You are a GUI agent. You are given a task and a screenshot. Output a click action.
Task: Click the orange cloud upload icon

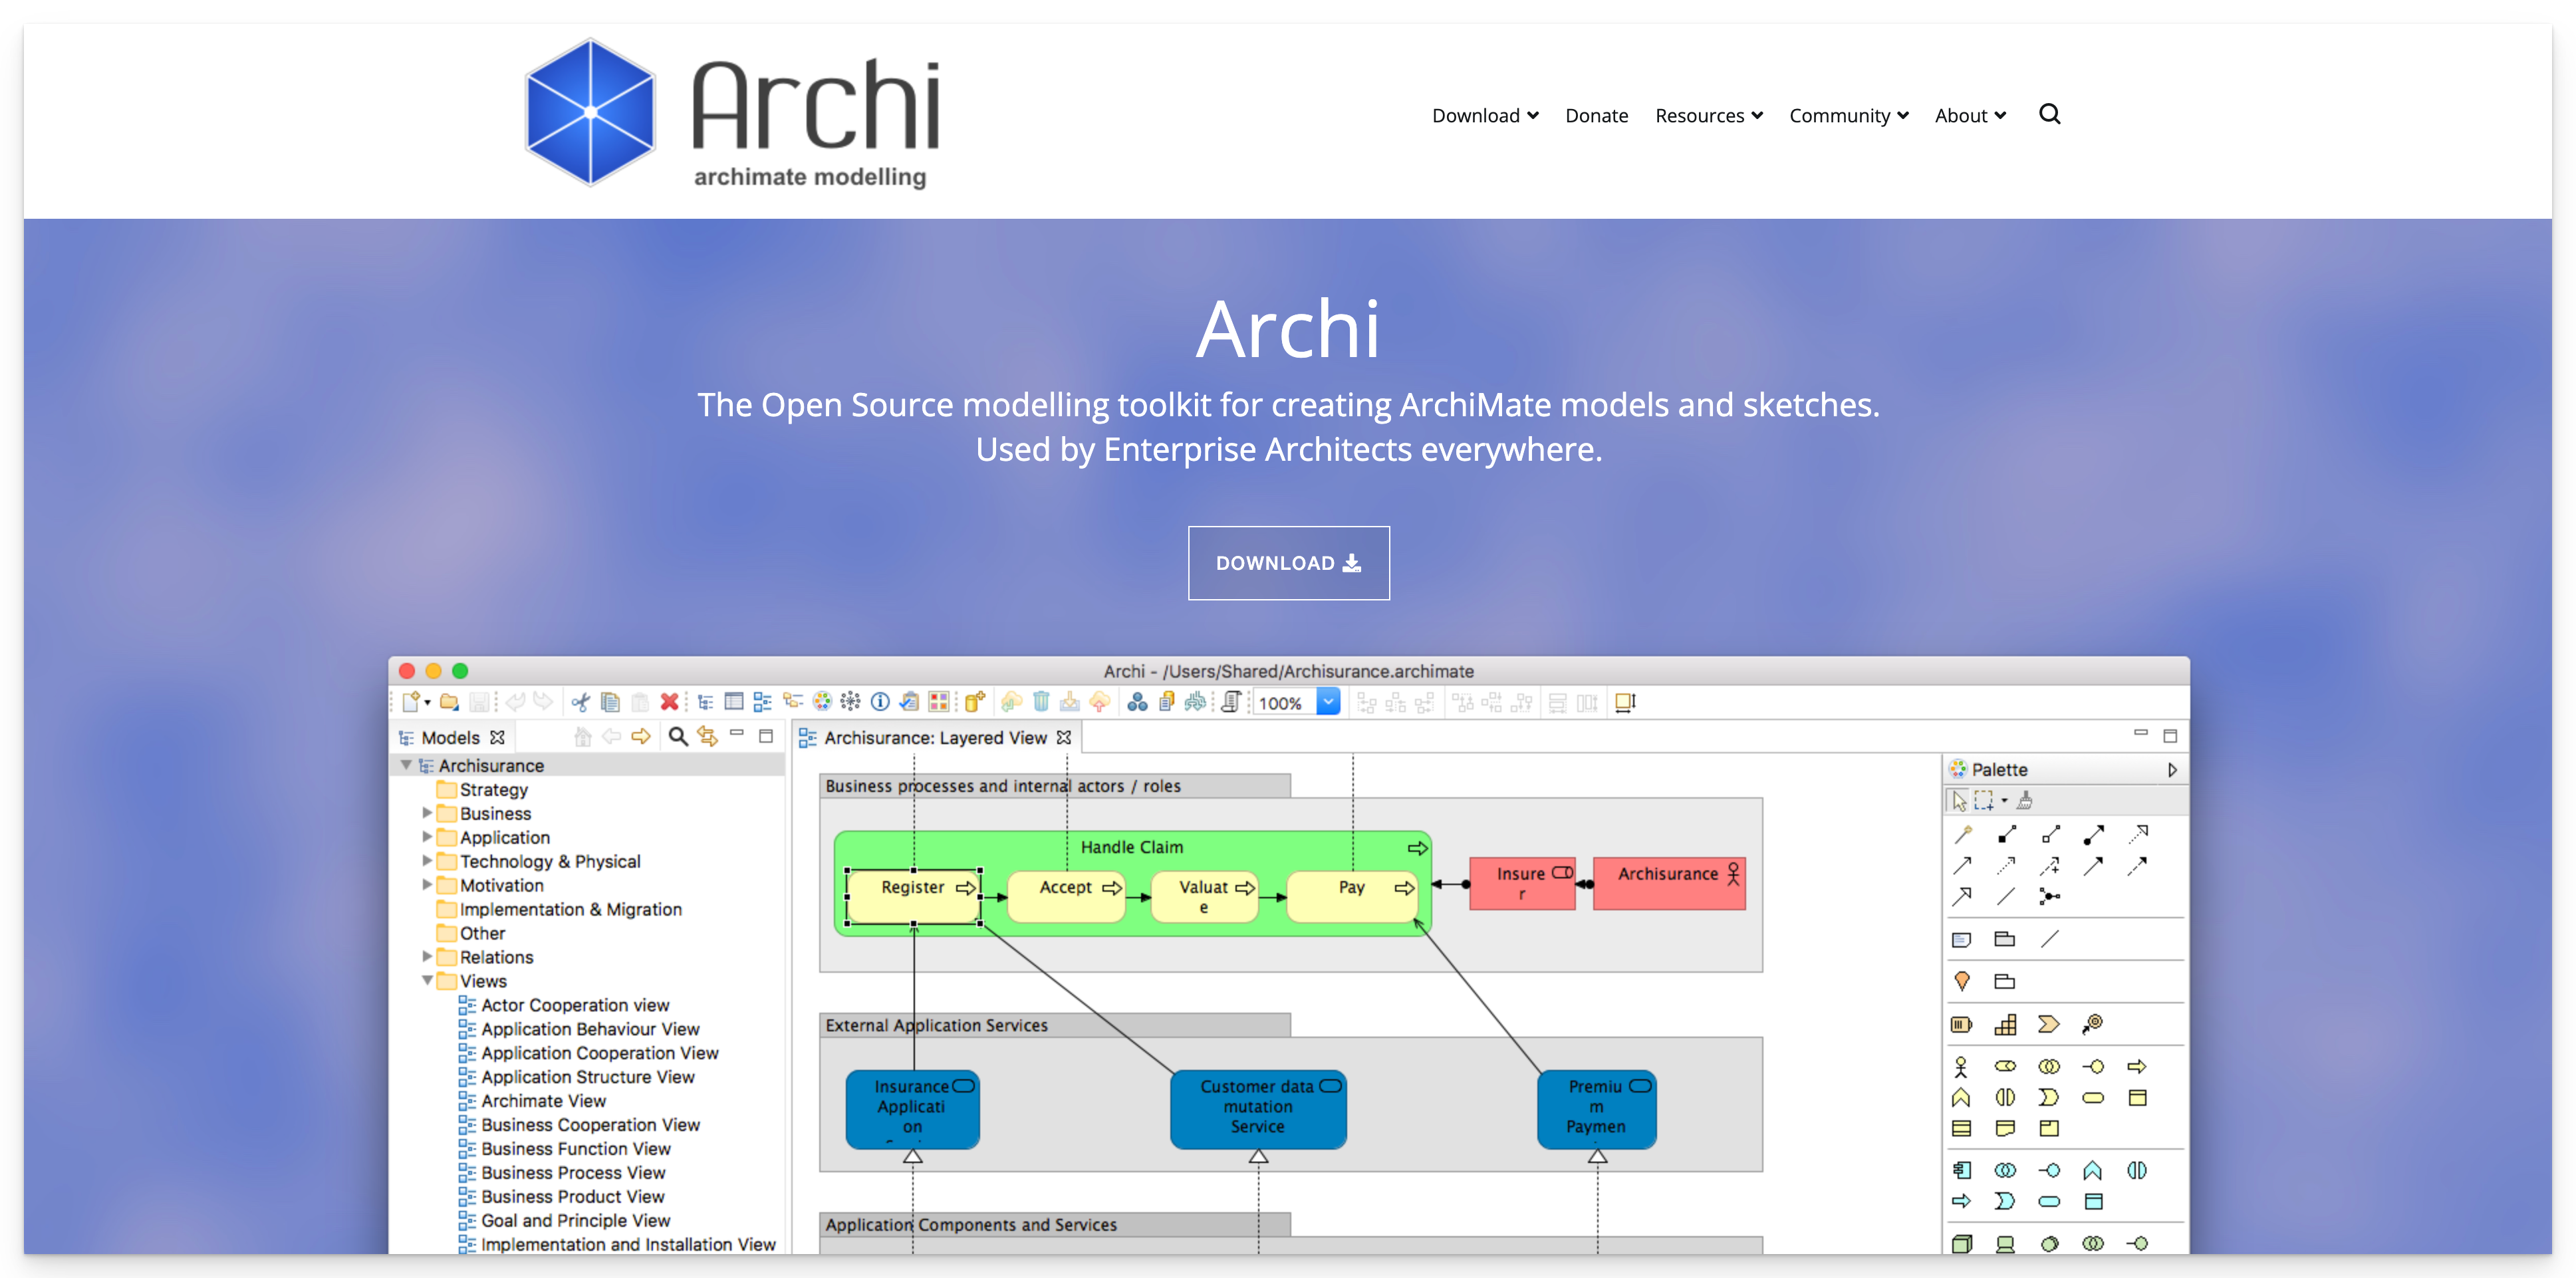click(x=1100, y=702)
